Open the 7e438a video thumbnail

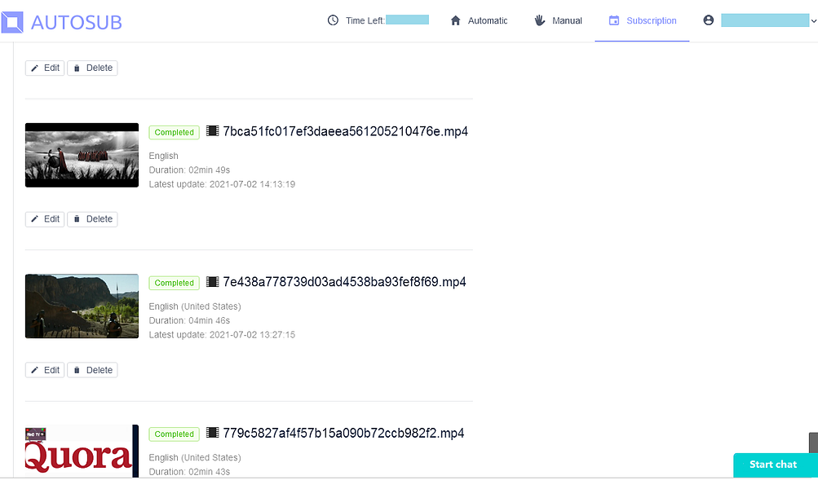click(x=82, y=306)
